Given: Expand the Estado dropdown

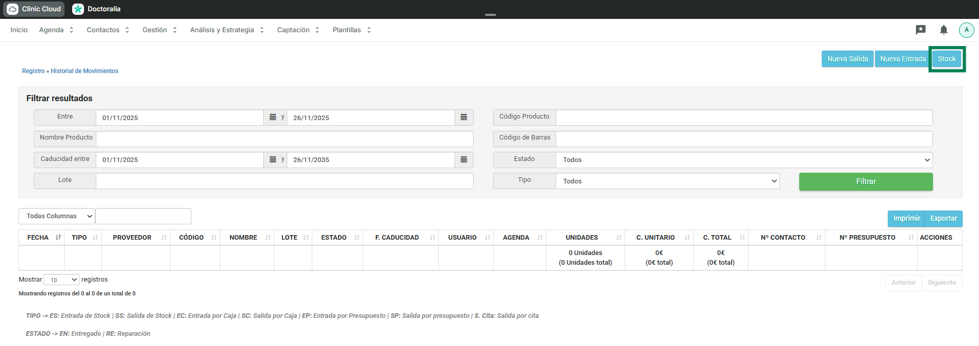Looking at the screenshot, I should pyautogui.click(x=743, y=160).
